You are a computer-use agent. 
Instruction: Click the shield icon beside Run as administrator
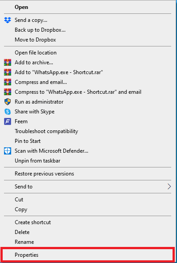click(x=8, y=102)
